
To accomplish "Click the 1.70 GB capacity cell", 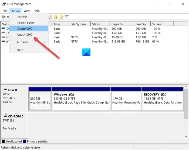I will (x=117, y=33).
